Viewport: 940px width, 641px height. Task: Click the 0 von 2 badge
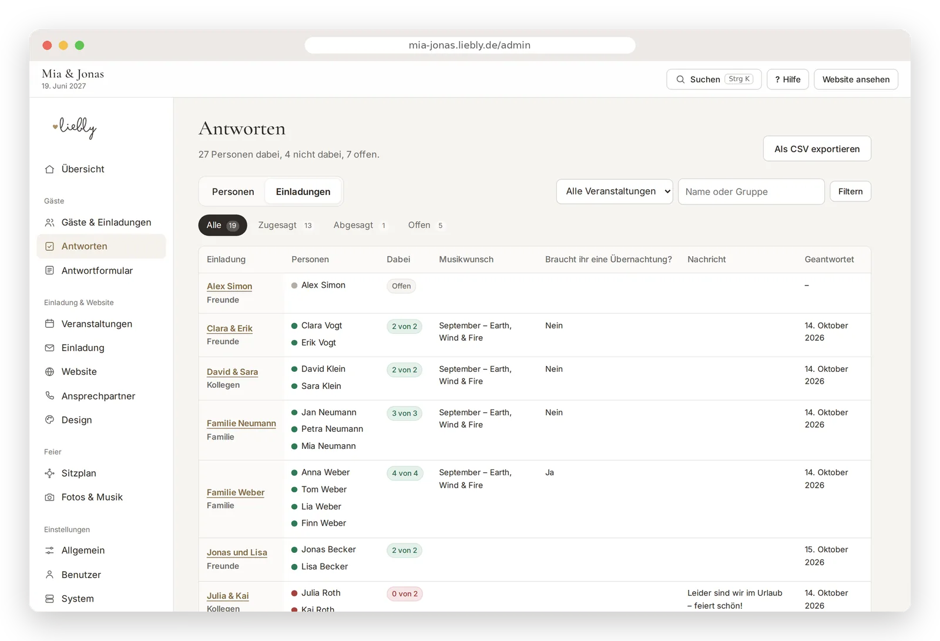[x=405, y=594]
